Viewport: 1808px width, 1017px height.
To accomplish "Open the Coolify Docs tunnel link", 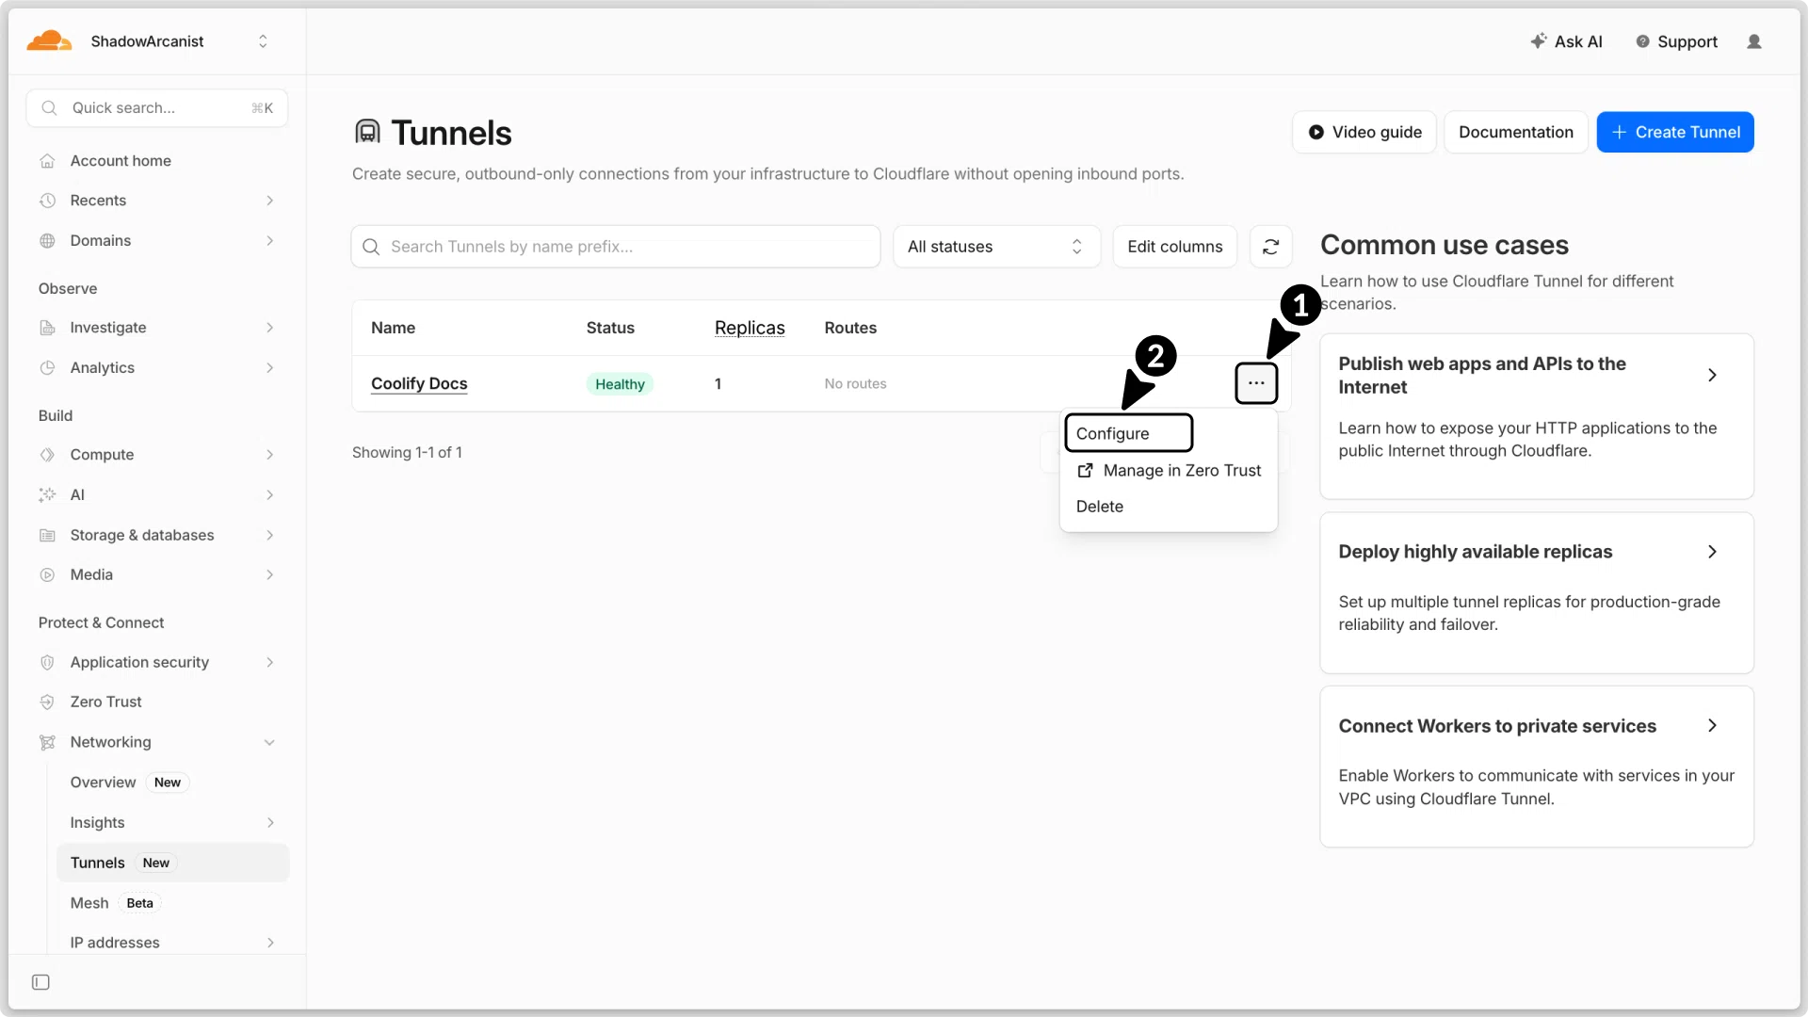I will pyautogui.click(x=419, y=383).
